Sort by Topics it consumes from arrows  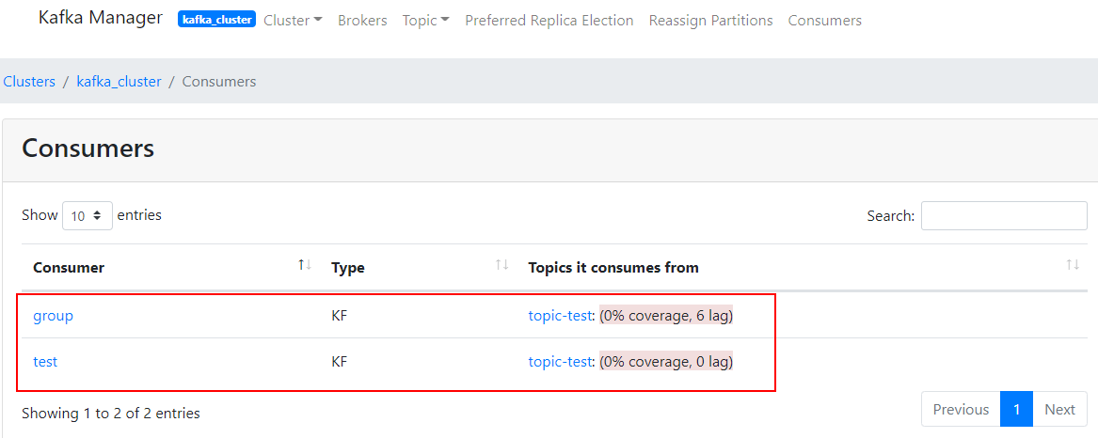[x=1073, y=266]
